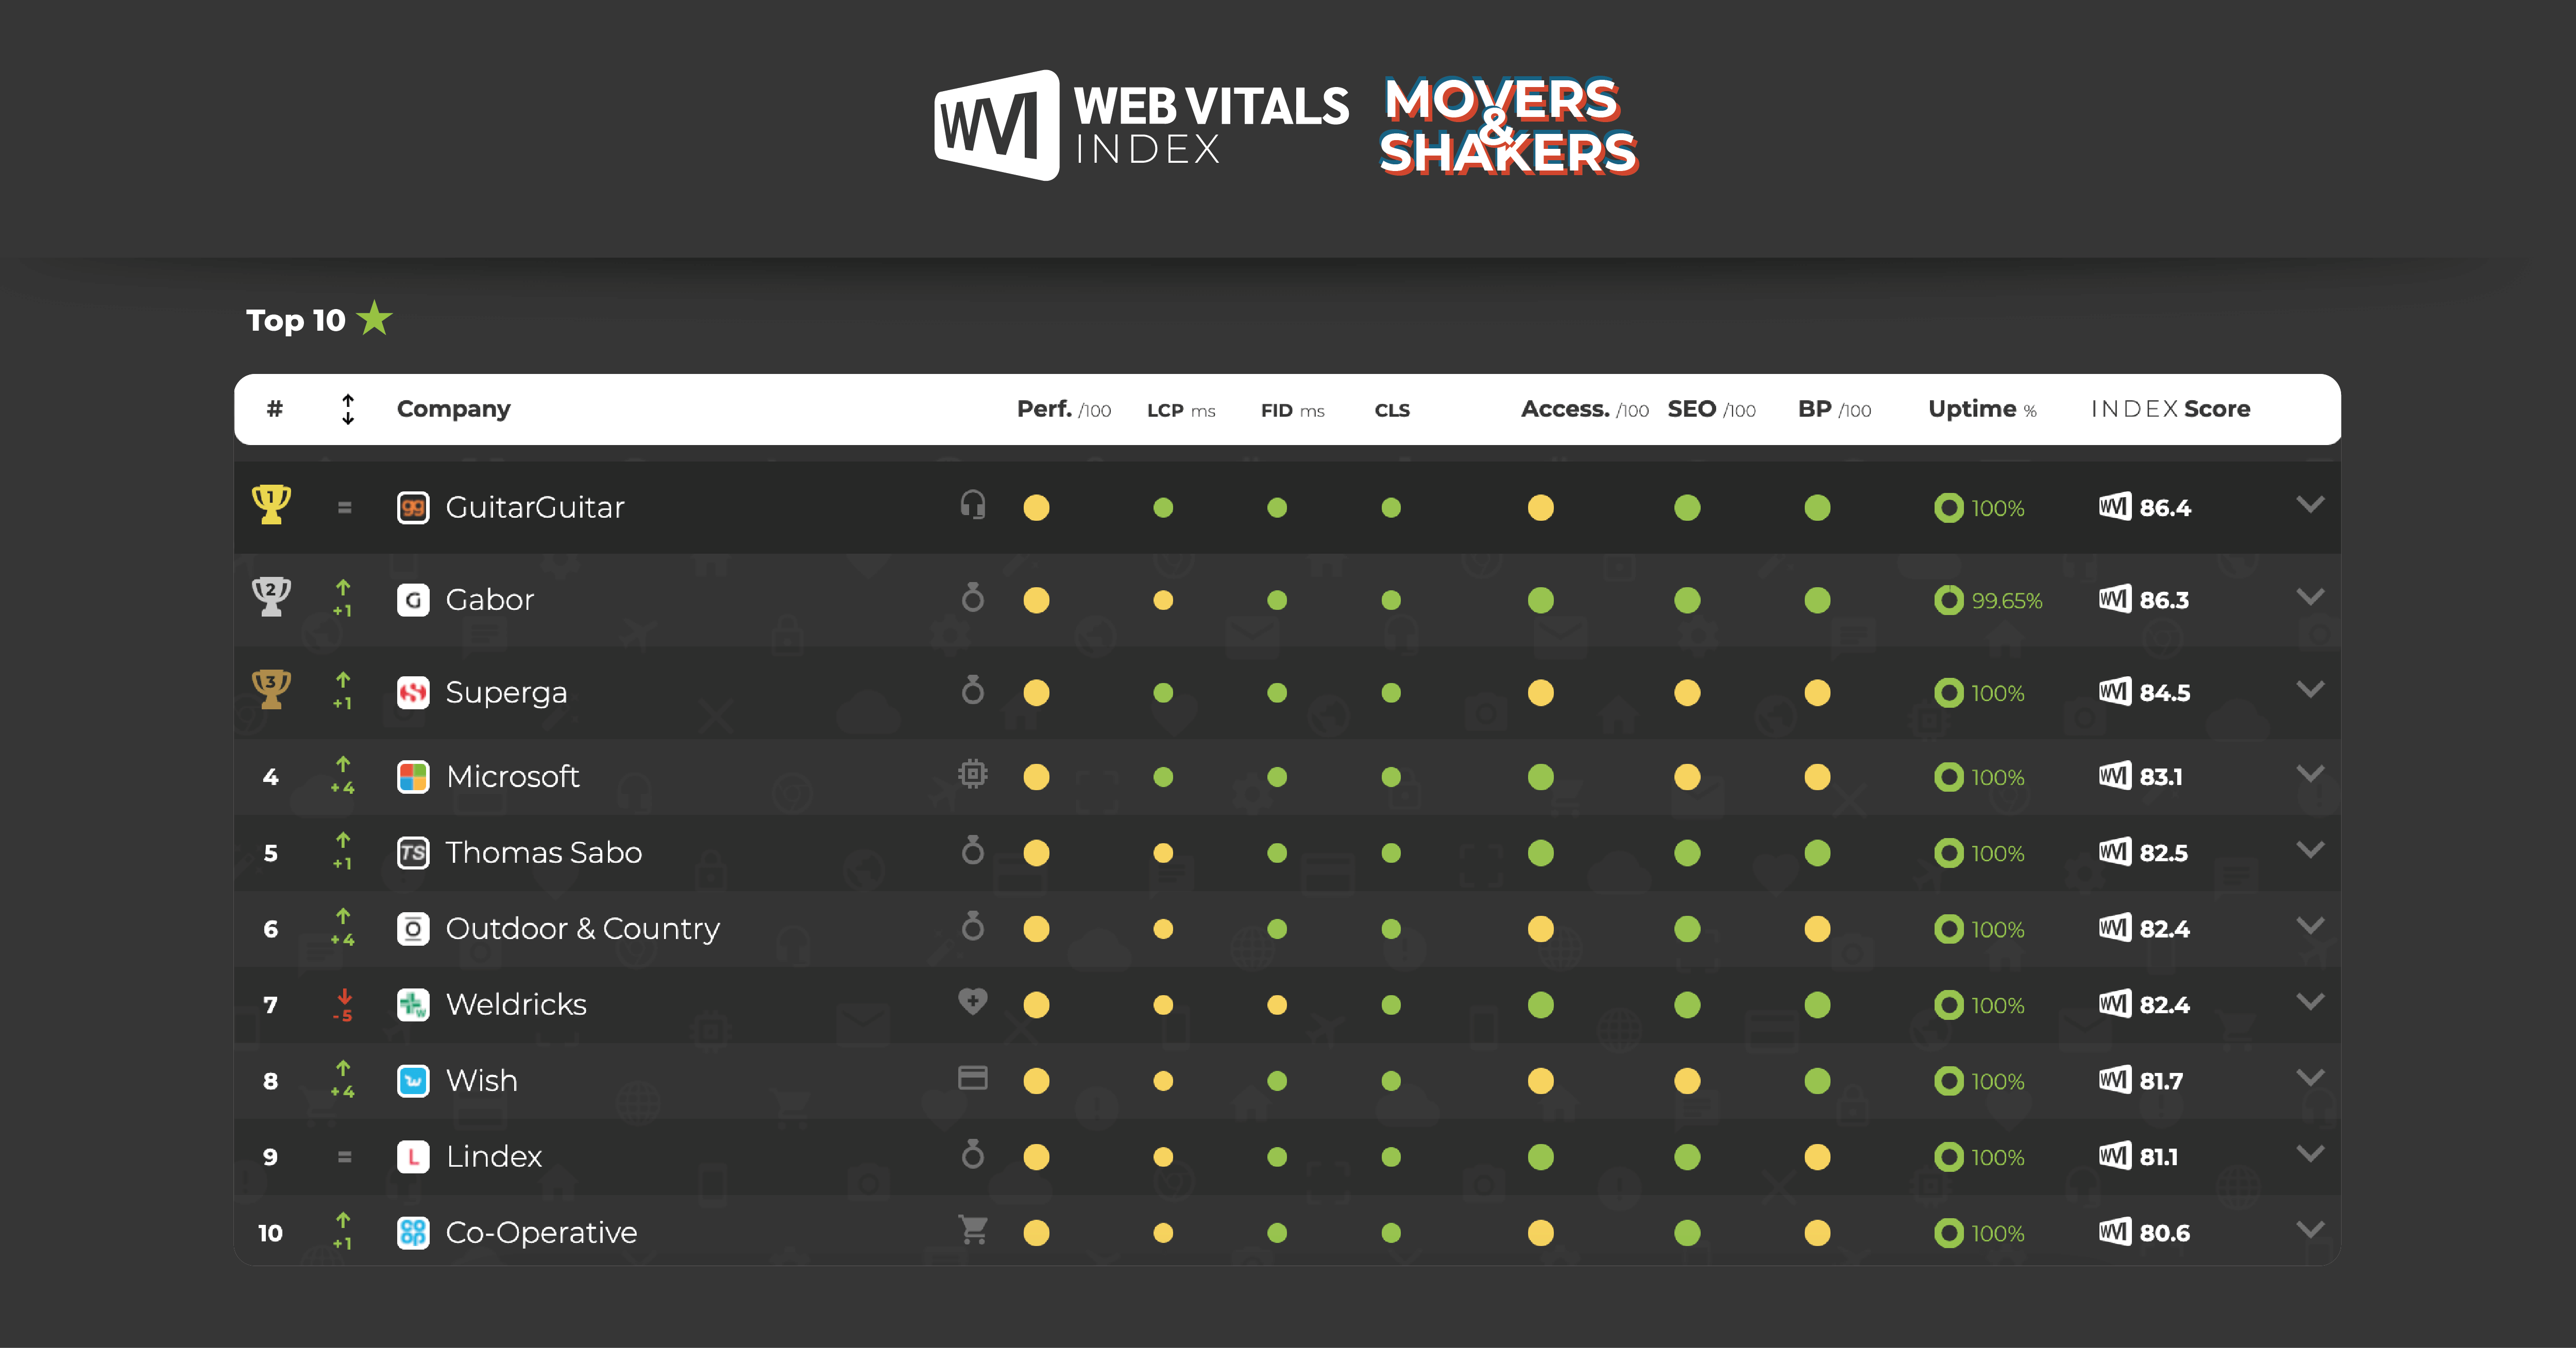
Task: Sort by the FID ms column header
Action: (1293, 411)
